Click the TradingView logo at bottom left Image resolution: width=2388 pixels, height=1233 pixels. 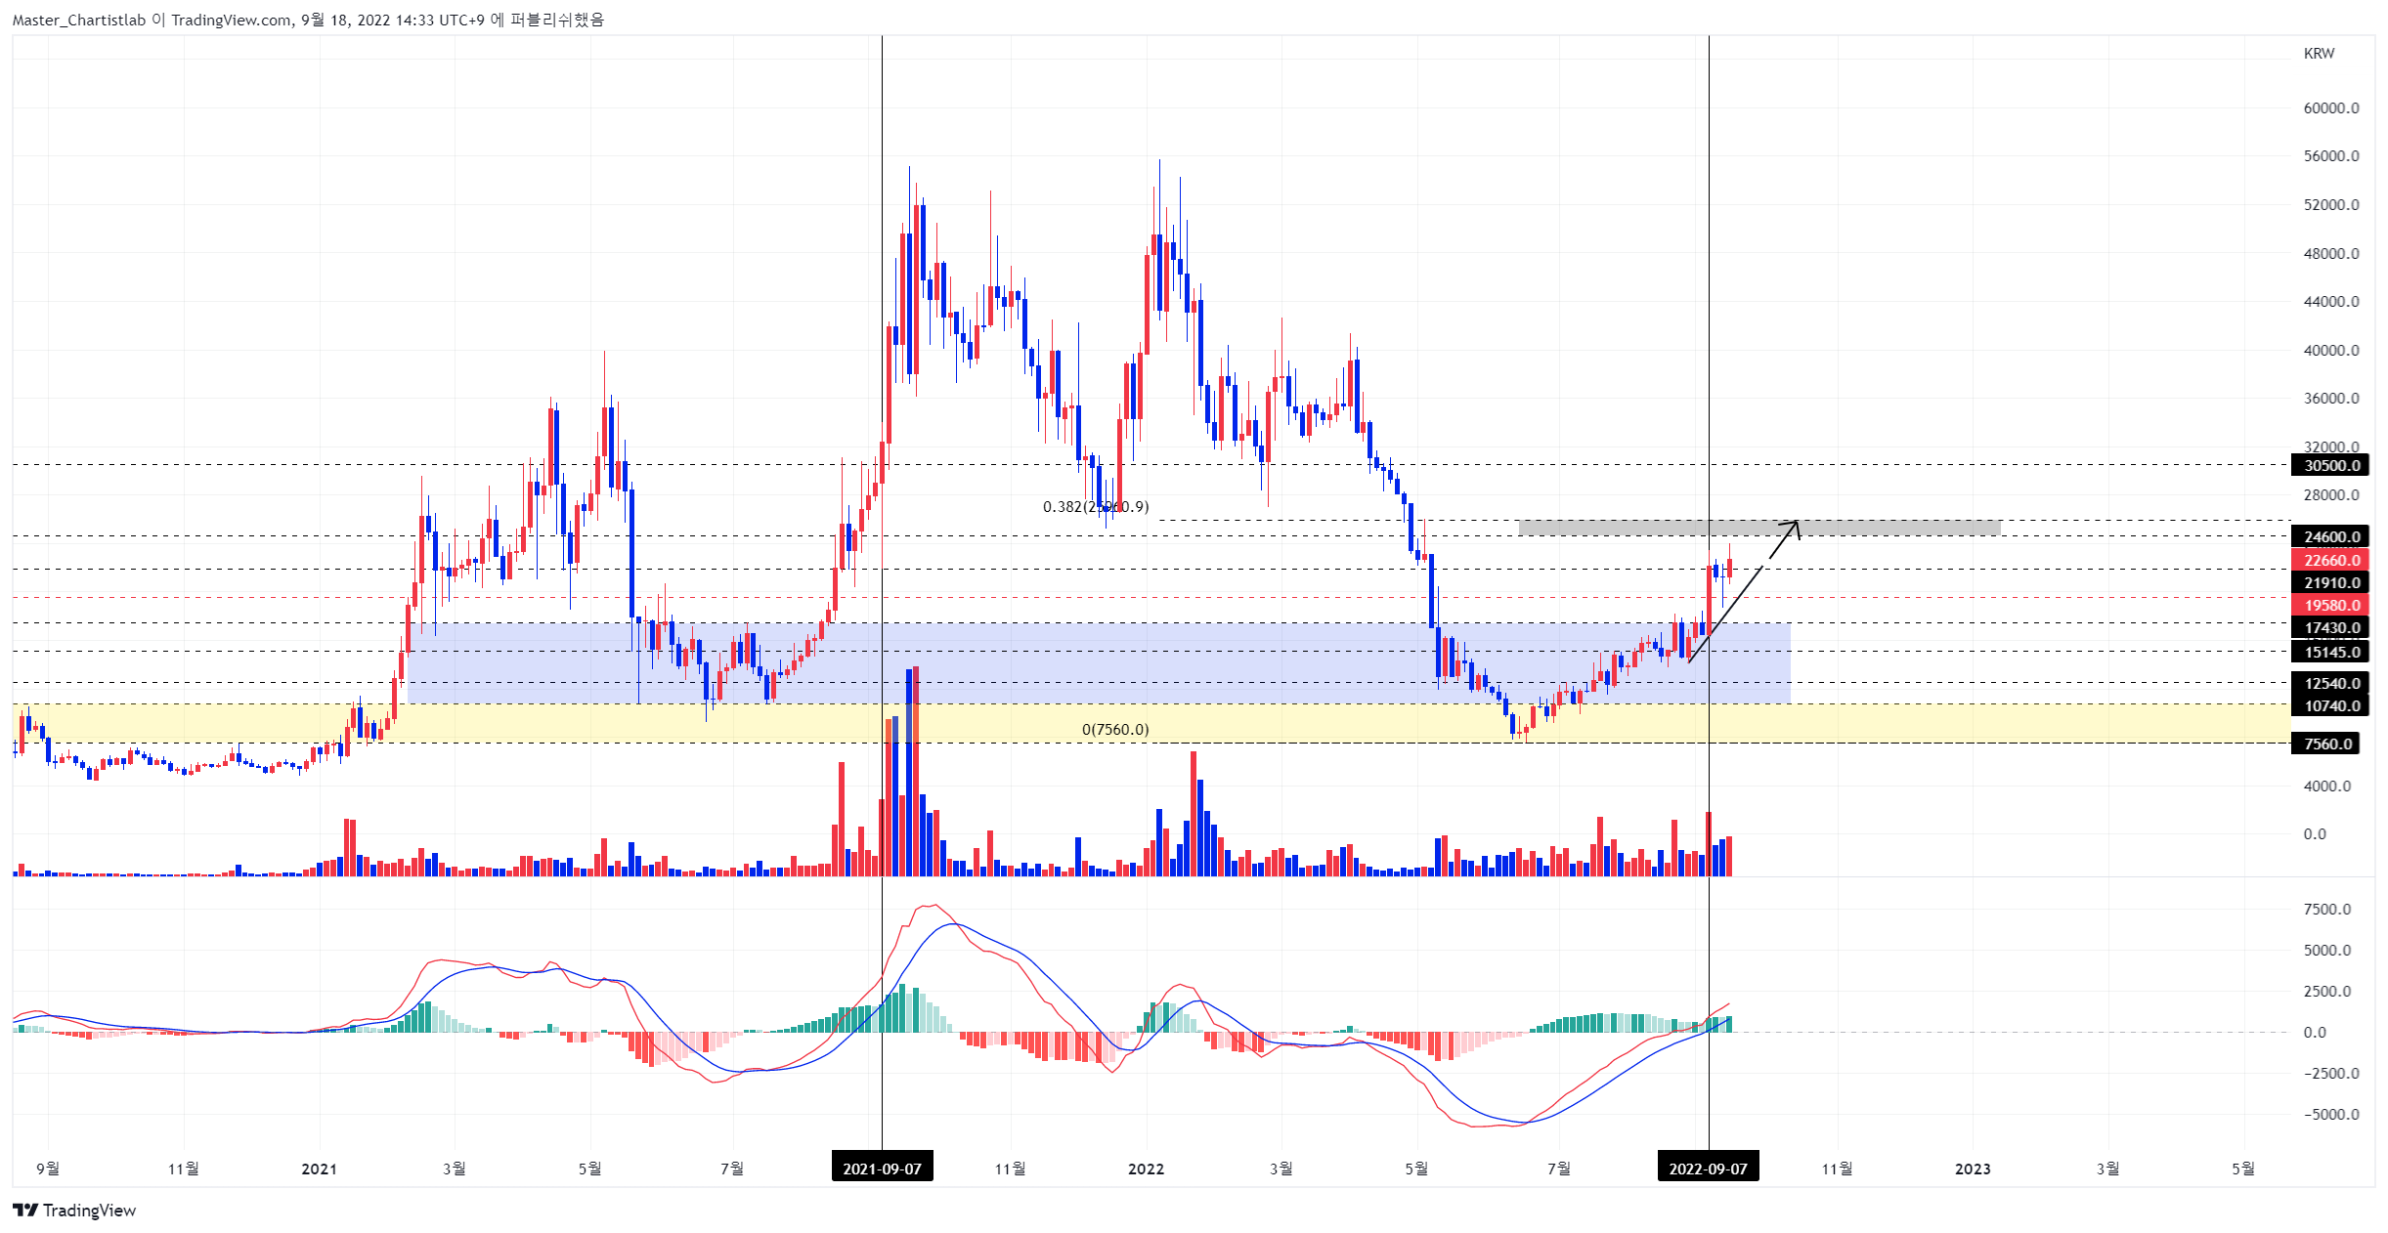(x=74, y=1211)
